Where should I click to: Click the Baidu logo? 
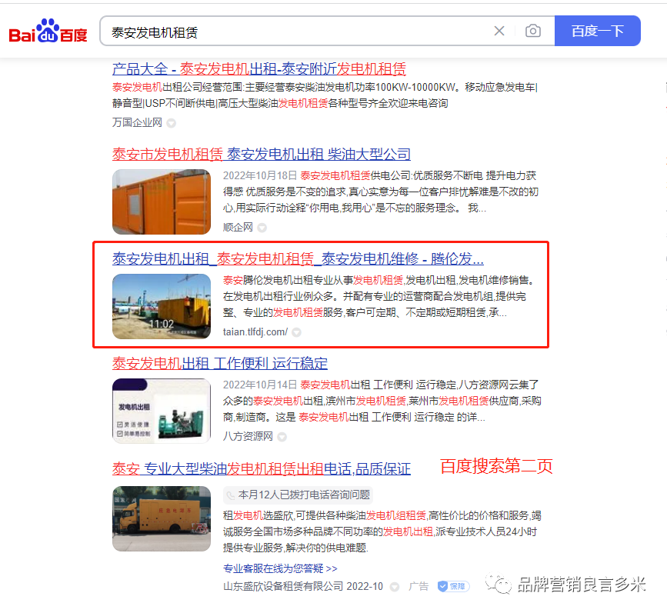click(x=48, y=31)
